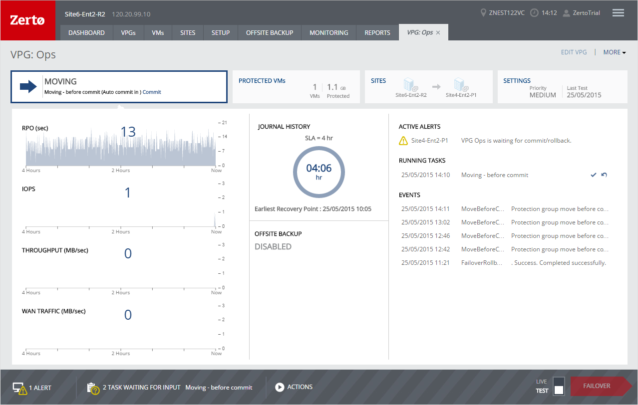
Task: Open the SETUP tab
Action: click(221, 33)
